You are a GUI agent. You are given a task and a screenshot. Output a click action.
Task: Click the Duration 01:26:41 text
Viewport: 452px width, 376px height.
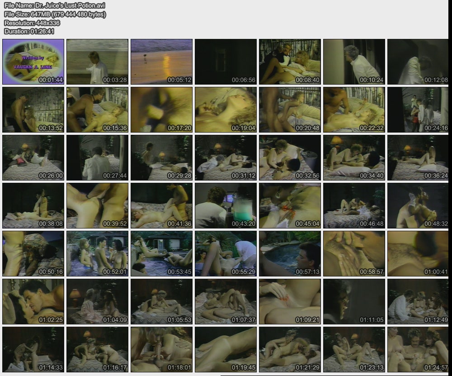tap(29, 31)
